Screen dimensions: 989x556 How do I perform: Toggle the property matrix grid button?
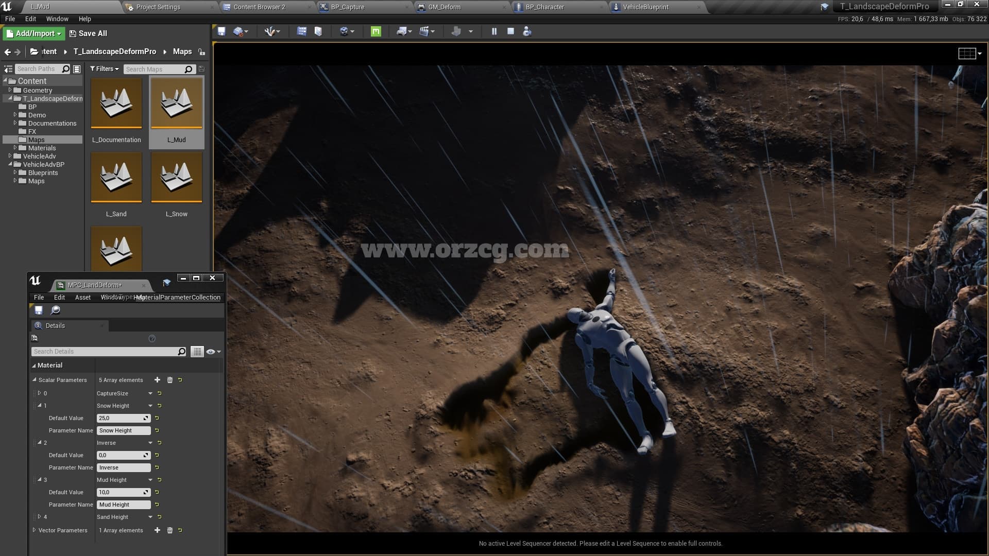click(197, 352)
